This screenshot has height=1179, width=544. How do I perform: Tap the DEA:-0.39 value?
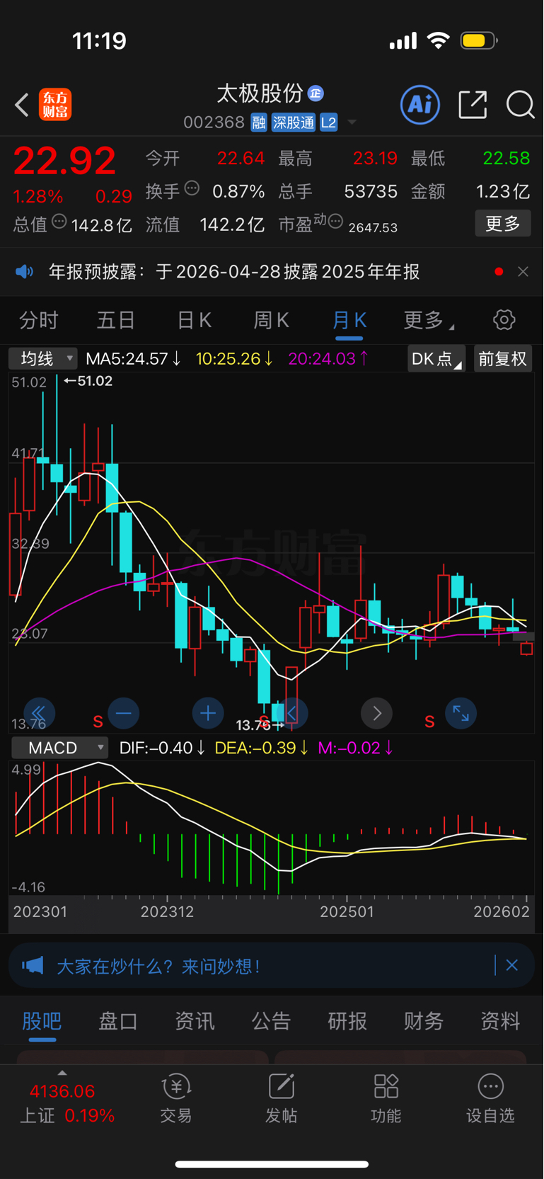[x=261, y=748]
